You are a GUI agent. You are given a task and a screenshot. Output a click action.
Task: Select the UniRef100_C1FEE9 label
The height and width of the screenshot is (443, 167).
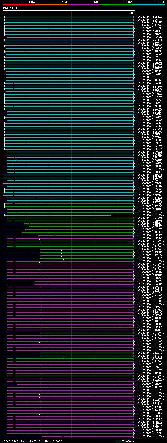point(150,232)
